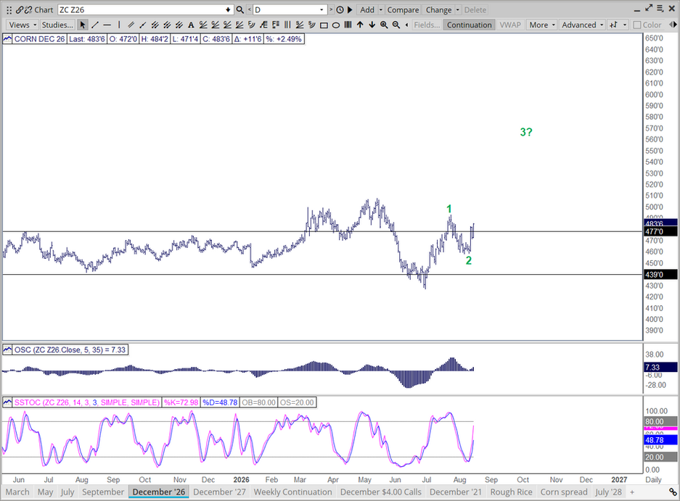
Task: Click the green 1 wave annotation
Action: coord(449,209)
